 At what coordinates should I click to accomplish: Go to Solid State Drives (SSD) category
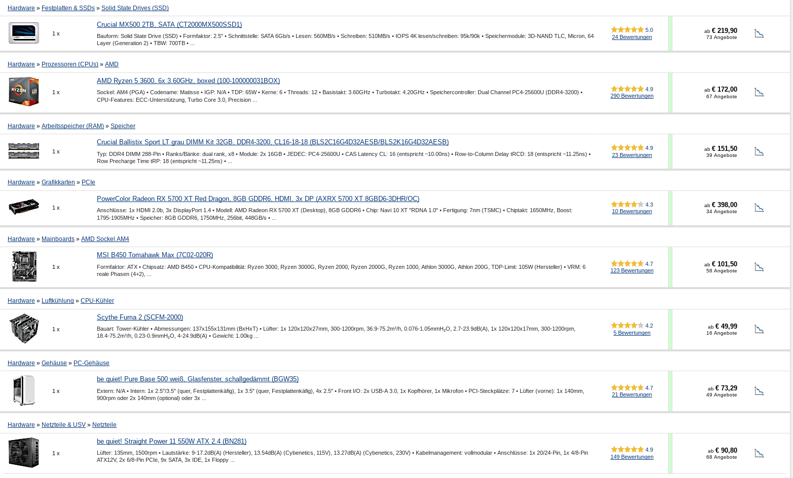click(x=135, y=8)
